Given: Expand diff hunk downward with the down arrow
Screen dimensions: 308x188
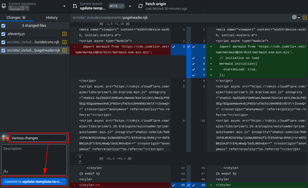Looking at the screenshot, I should point(80,156).
